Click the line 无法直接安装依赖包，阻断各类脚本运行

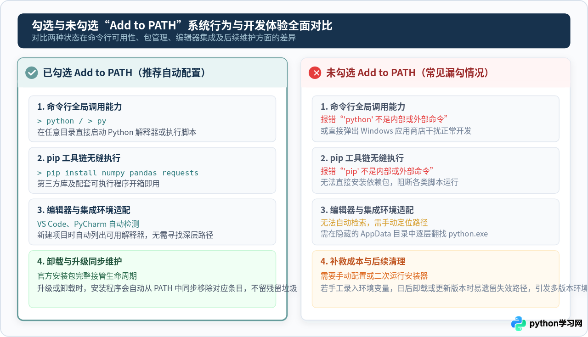390,182
